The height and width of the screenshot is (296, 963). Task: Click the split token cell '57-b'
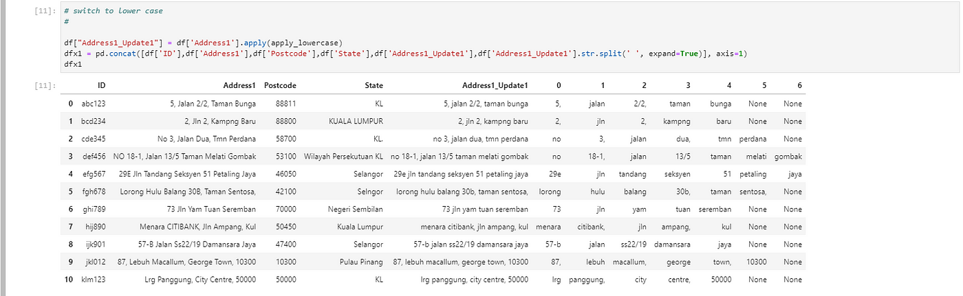tap(552, 244)
